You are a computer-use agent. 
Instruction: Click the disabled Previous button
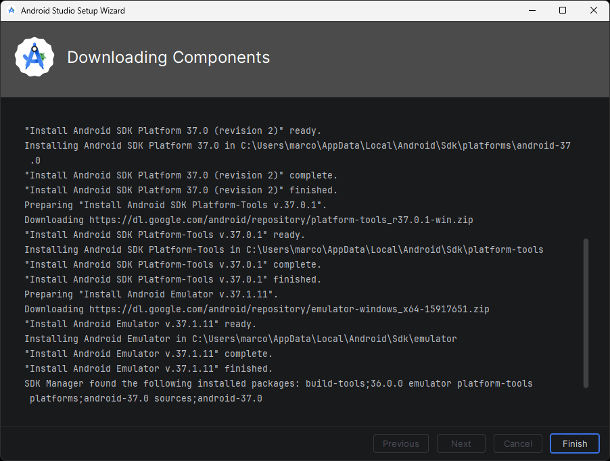[401, 443]
